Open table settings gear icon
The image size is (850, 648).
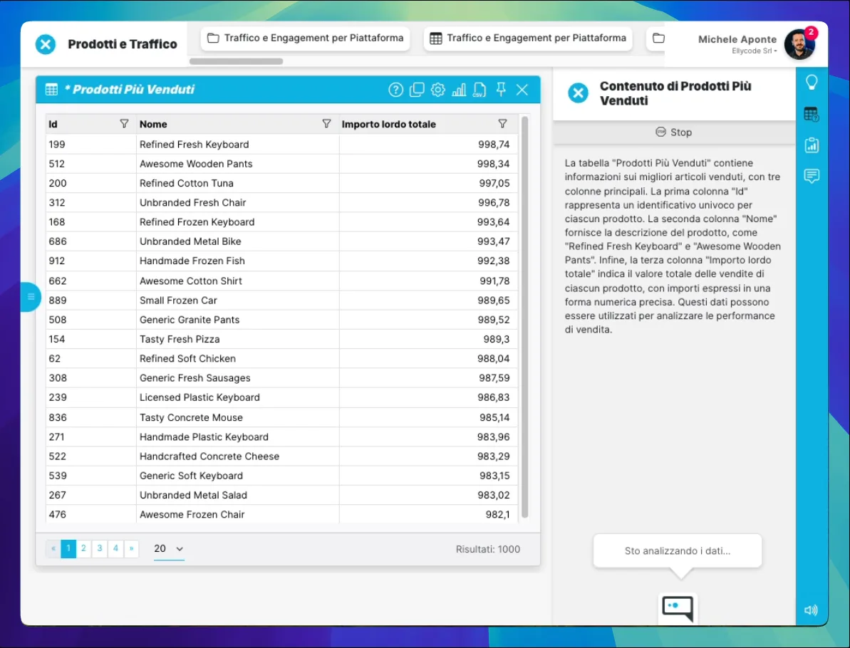(438, 90)
